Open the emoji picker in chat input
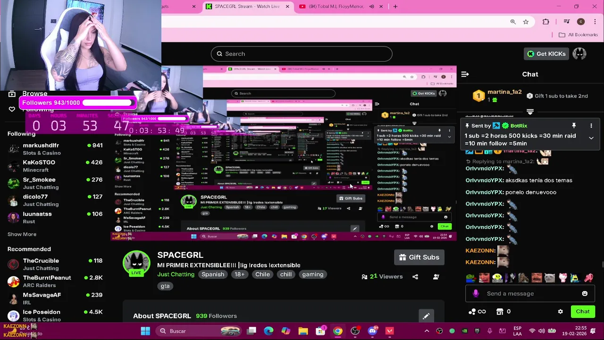 585,293
